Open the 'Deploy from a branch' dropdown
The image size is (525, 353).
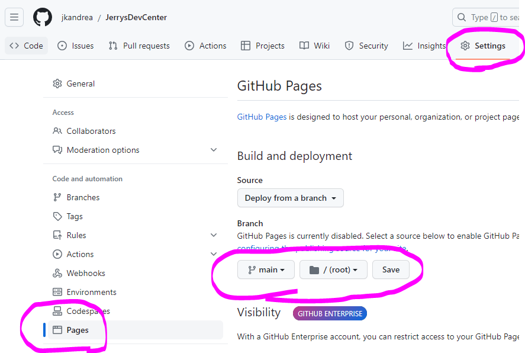[x=290, y=198]
